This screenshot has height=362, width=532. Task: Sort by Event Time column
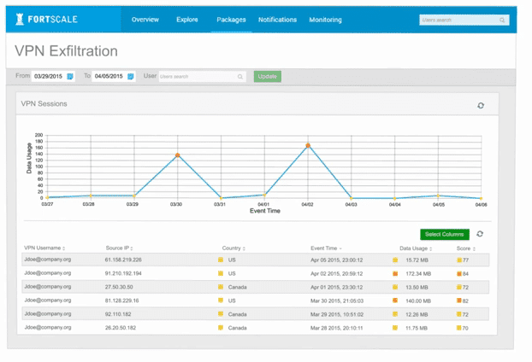point(327,248)
